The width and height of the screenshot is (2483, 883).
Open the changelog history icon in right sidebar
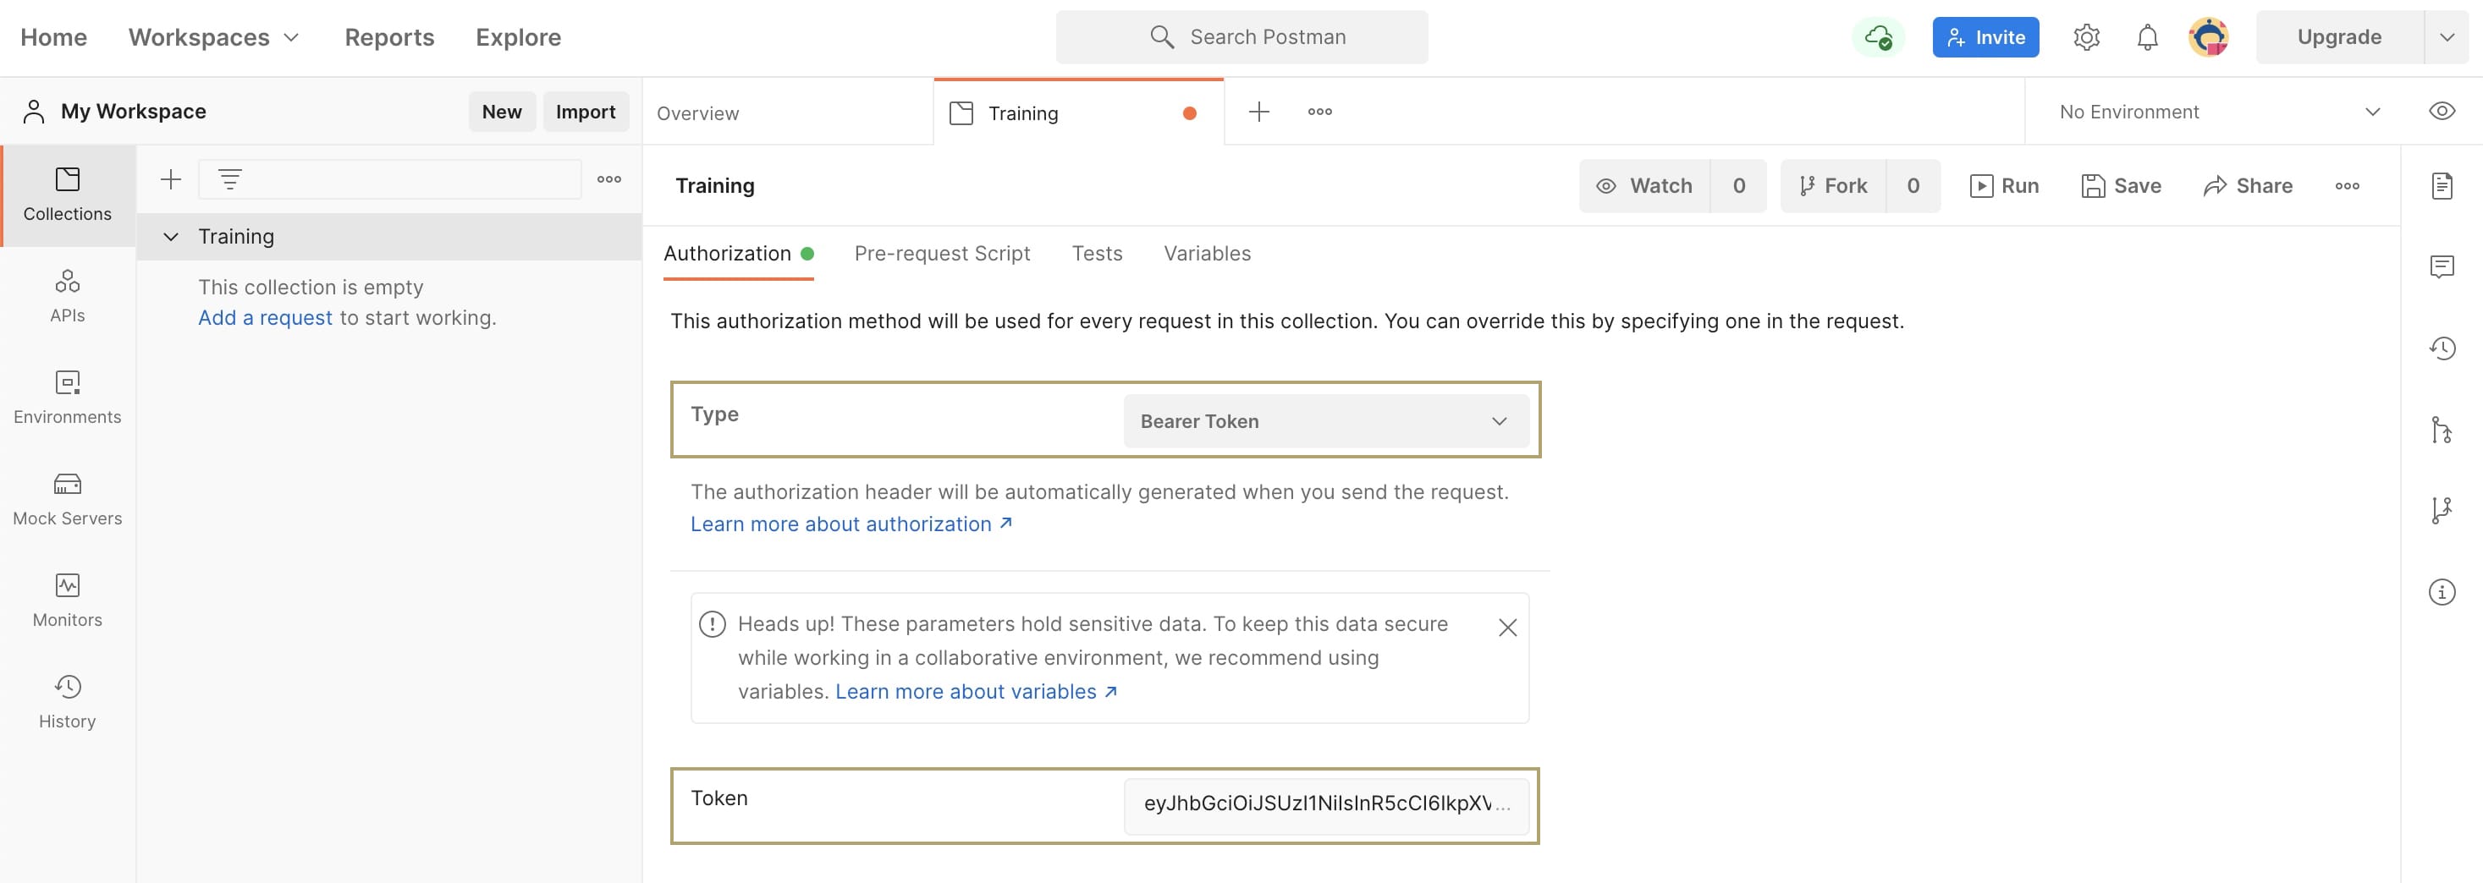click(x=2442, y=348)
